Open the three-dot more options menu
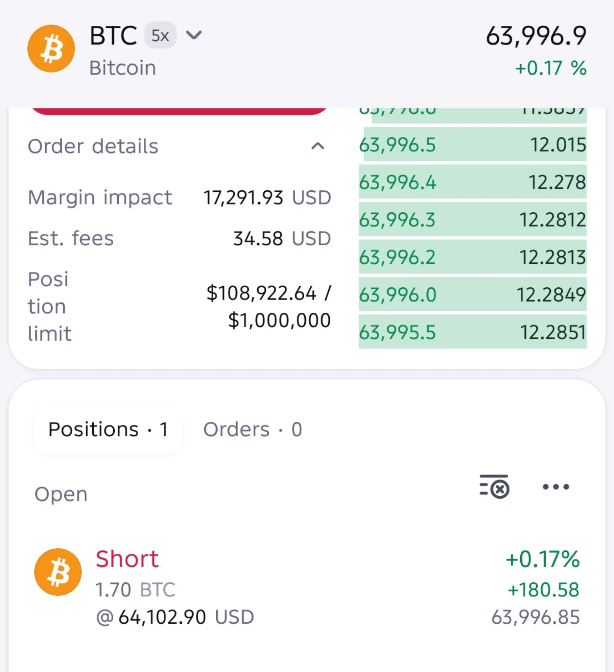 click(x=556, y=487)
